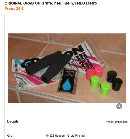The width and height of the screenshot is (130, 139).
Task: Click the USA label on the package corner
Action: [21, 84]
